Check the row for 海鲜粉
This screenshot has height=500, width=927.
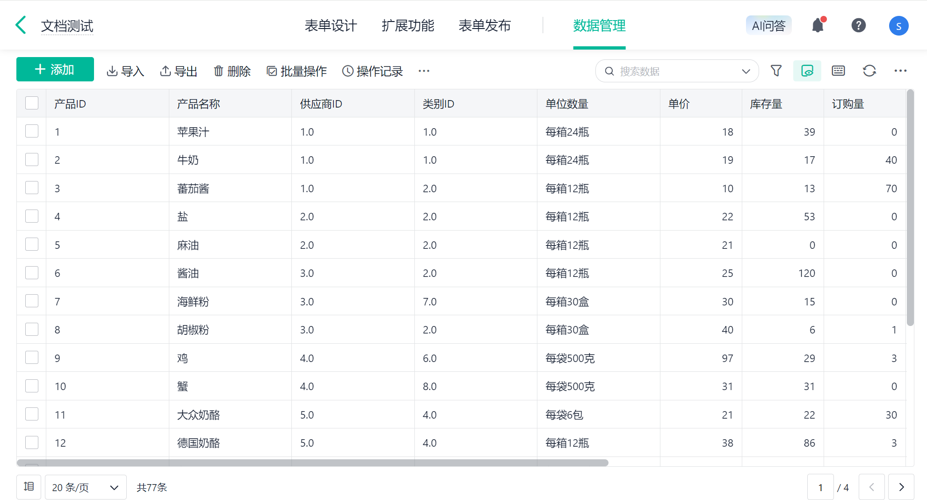(x=32, y=301)
